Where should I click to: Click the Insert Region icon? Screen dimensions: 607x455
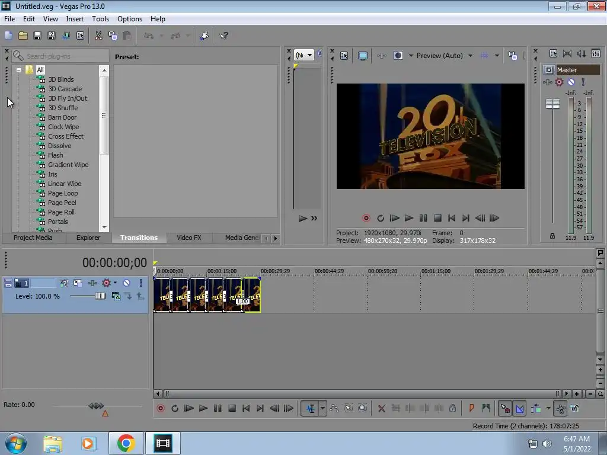[x=486, y=408]
